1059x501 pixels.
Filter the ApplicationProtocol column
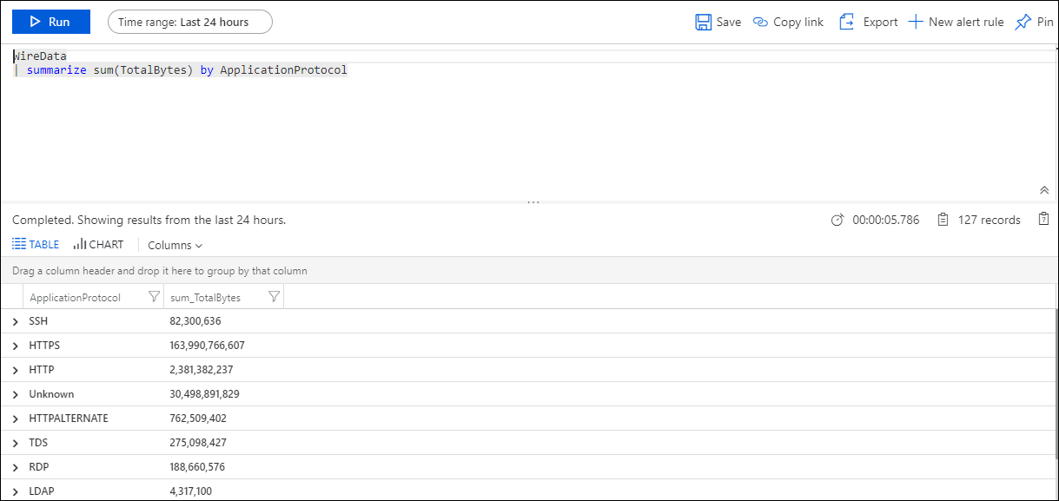(x=154, y=297)
